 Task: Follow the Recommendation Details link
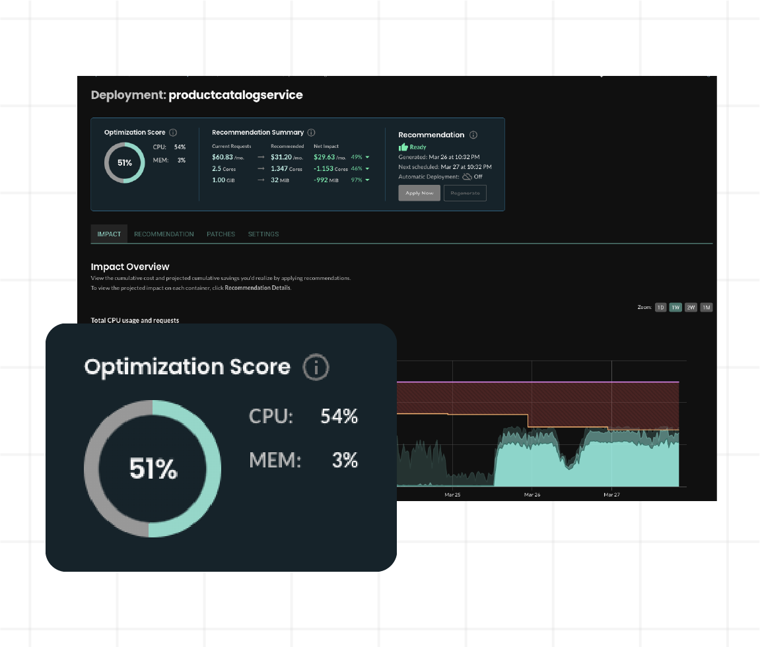click(258, 288)
